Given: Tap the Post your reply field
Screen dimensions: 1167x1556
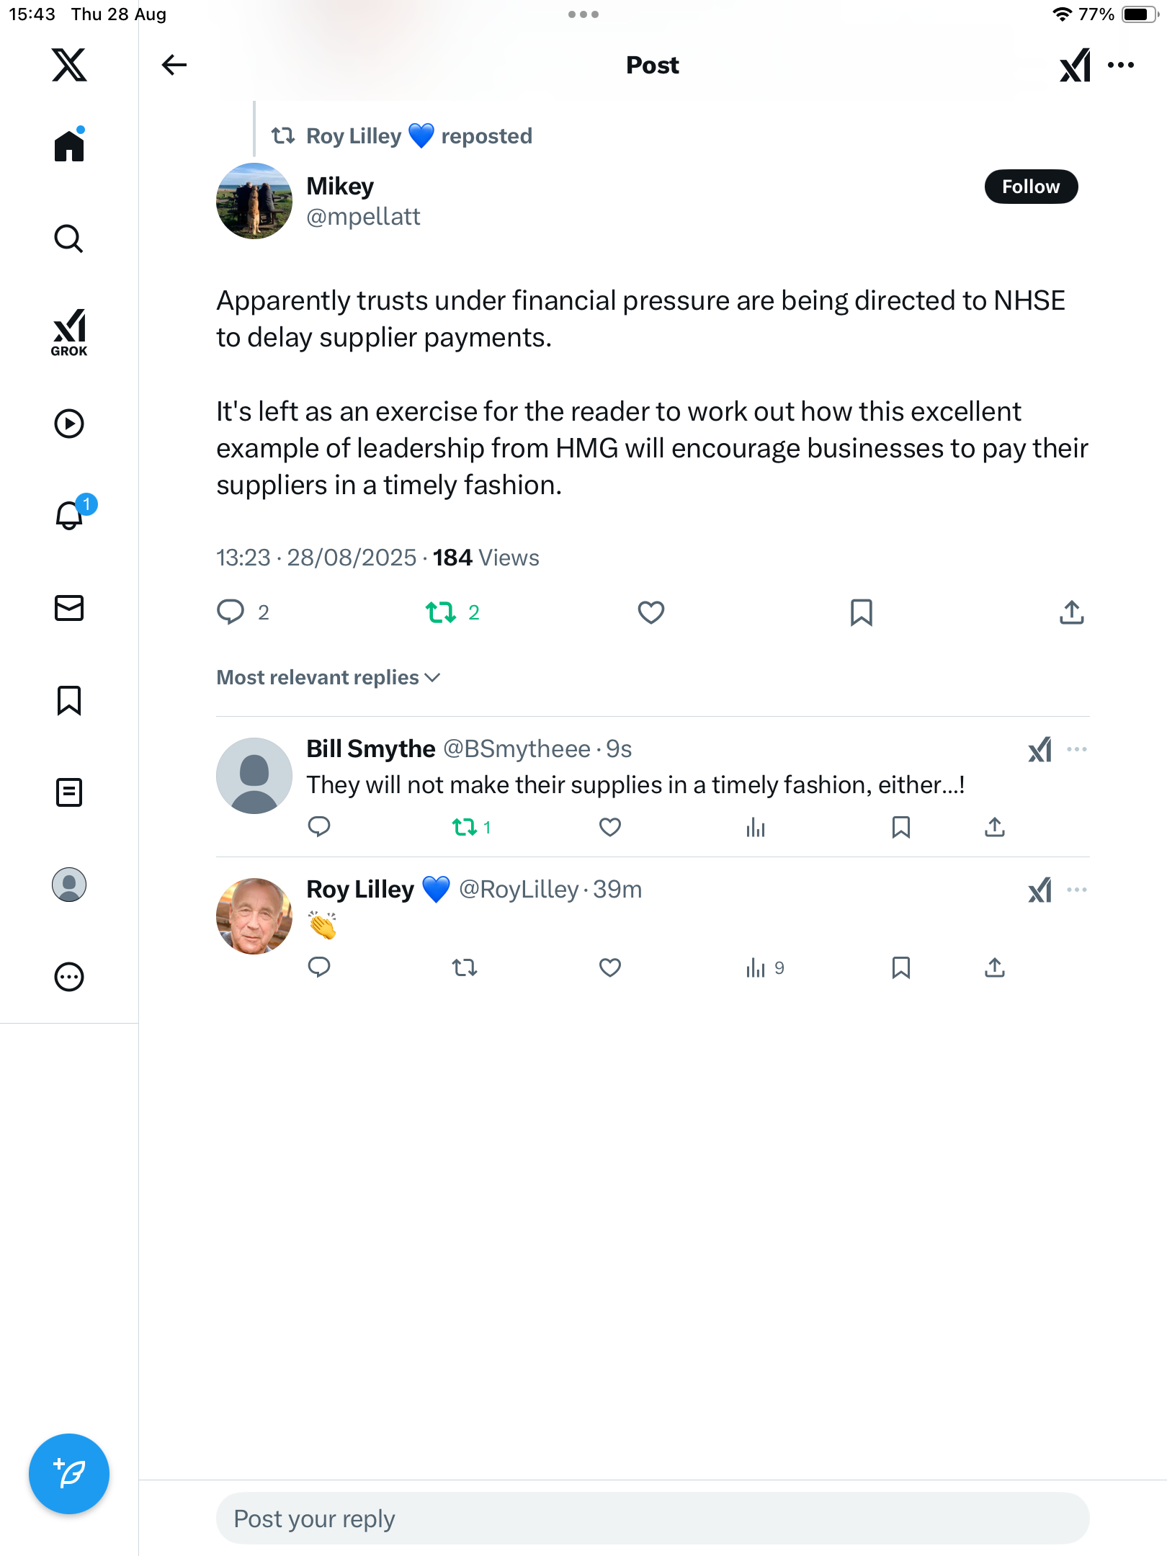Looking at the screenshot, I should (652, 1519).
